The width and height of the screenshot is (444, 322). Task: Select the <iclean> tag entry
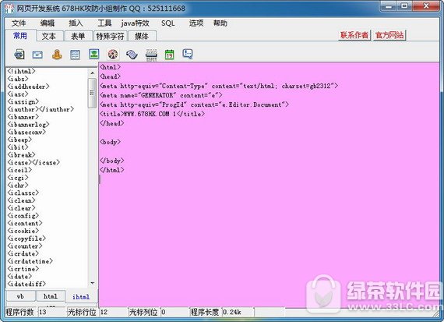tap(21, 200)
